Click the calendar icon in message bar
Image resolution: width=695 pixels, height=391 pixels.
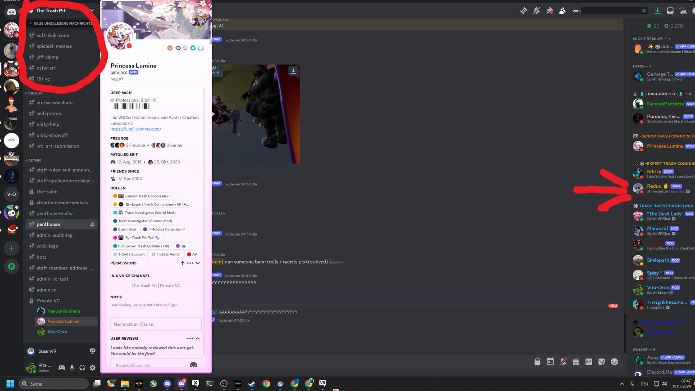coord(550,362)
